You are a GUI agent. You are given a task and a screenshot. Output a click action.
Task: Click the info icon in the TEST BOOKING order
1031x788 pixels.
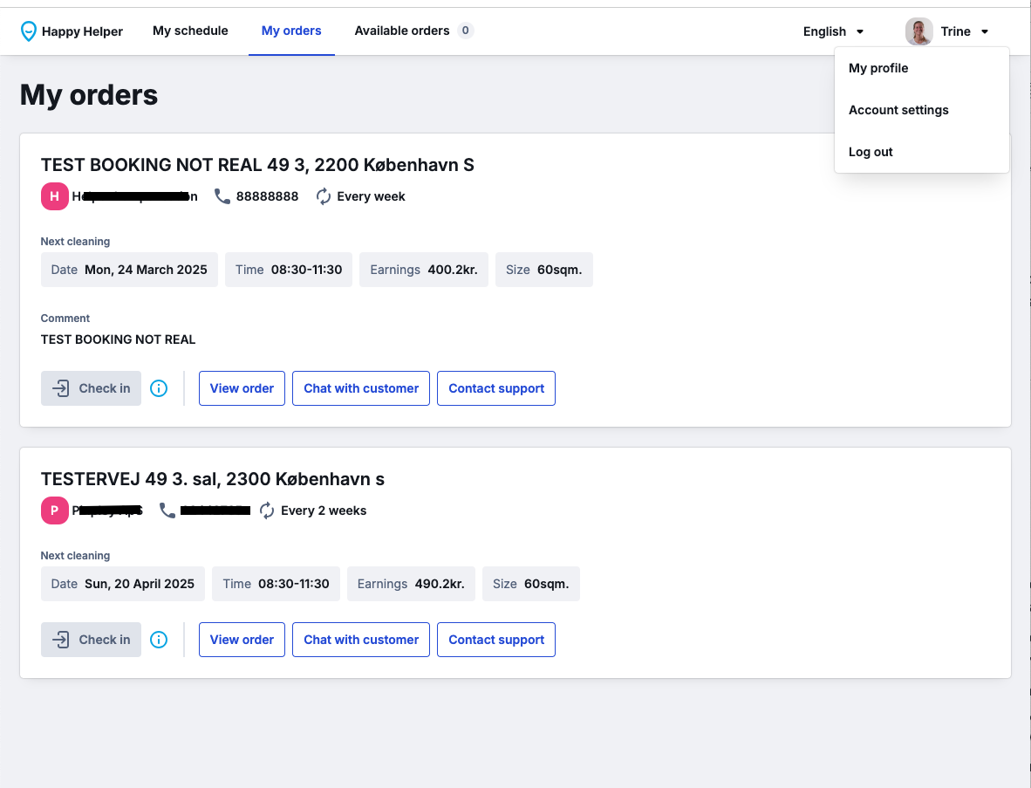click(159, 388)
